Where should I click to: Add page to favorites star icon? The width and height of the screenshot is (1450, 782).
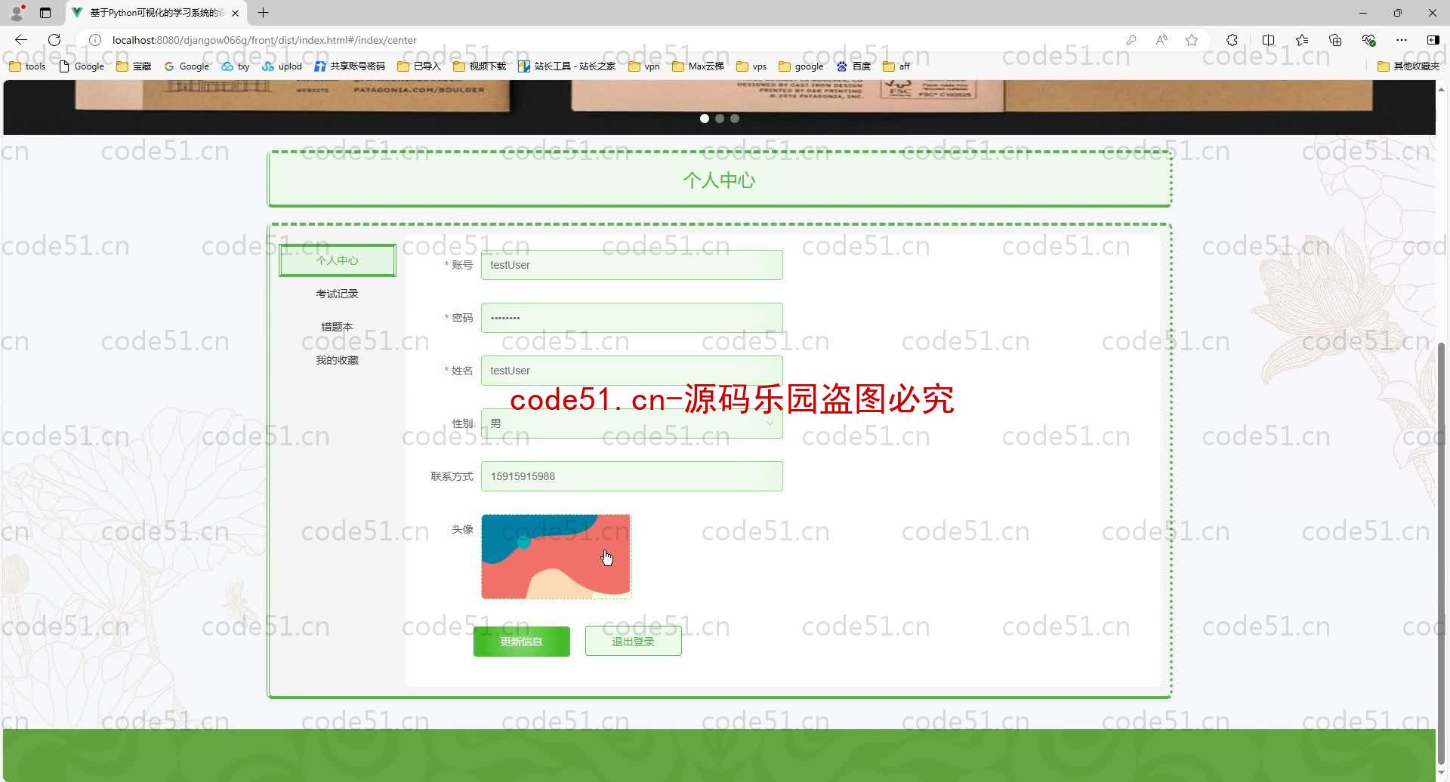[x=1192, y=40]
